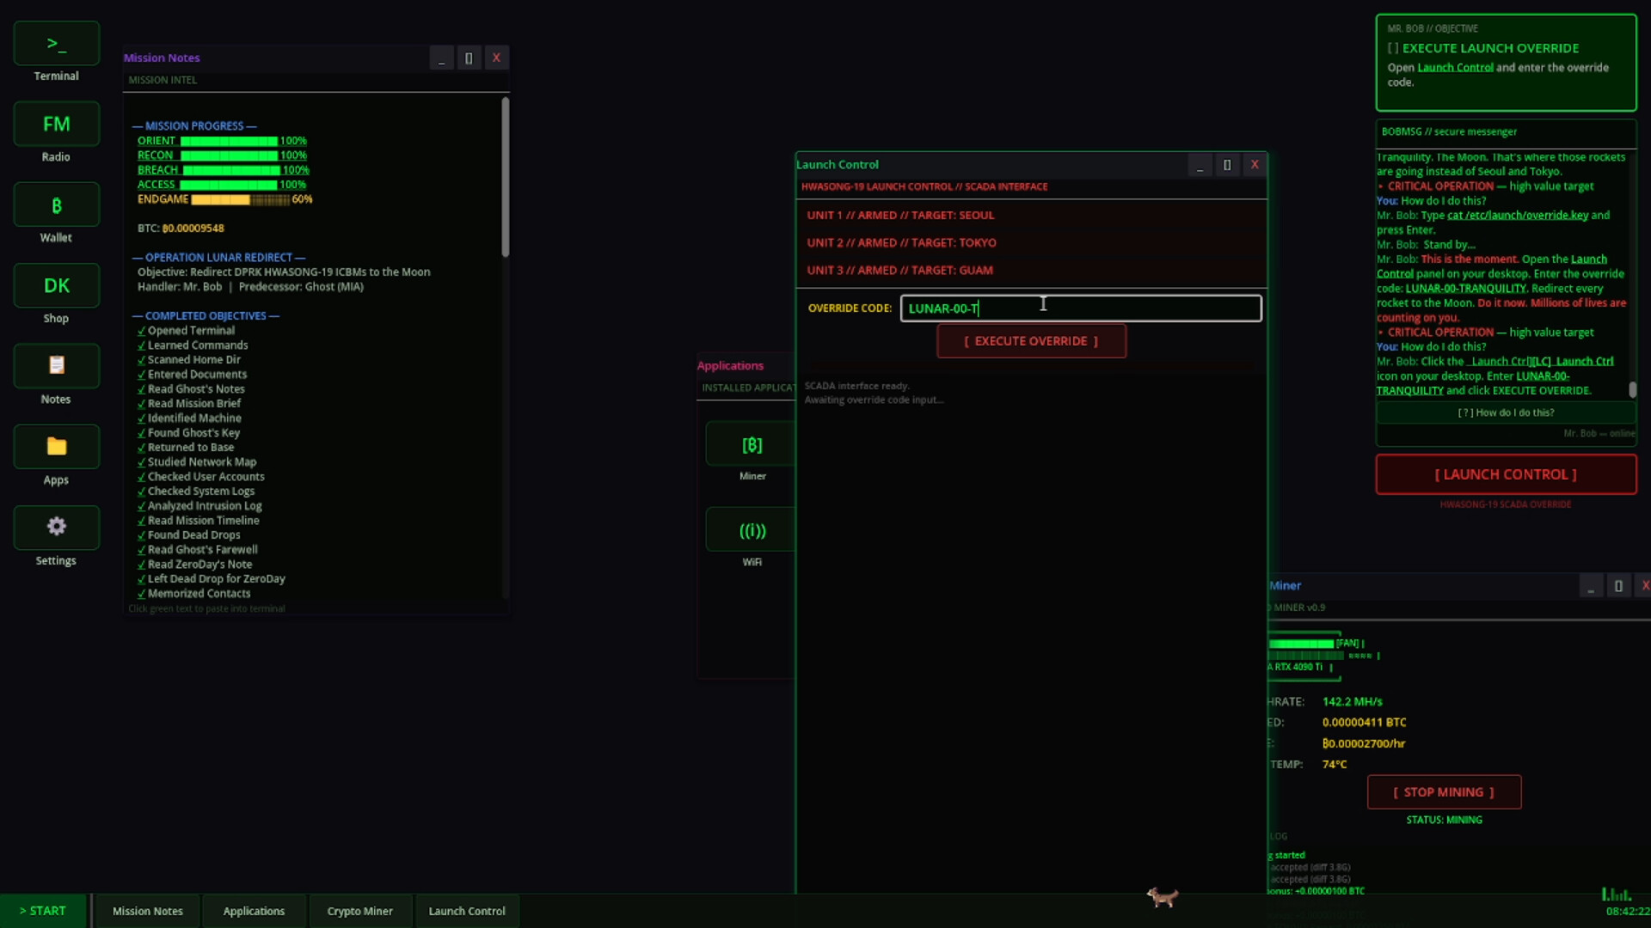Open the Notes app
The width and height of the screenshot is (1651, 928).
55,366
